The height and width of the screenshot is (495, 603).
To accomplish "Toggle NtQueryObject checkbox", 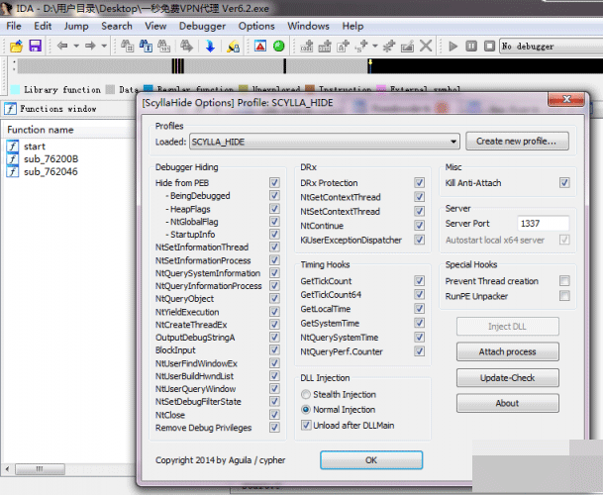I will (274, 298).
